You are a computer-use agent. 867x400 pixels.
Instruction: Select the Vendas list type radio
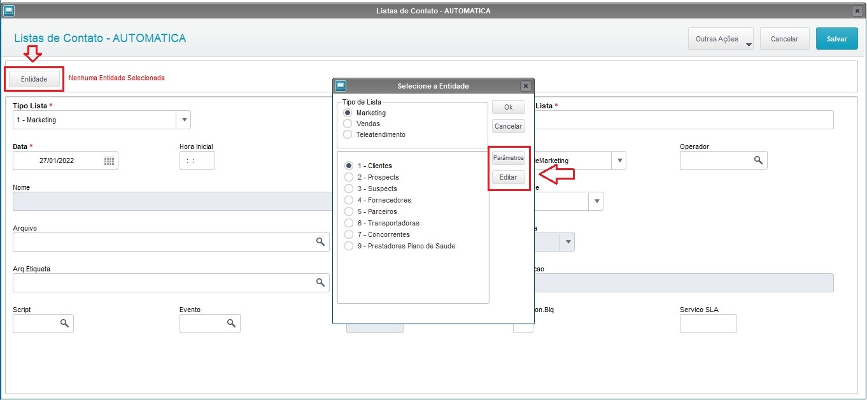click(348, 124)
